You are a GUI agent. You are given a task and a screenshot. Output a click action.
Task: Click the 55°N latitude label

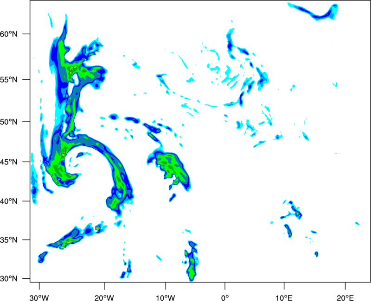(9, 79)
